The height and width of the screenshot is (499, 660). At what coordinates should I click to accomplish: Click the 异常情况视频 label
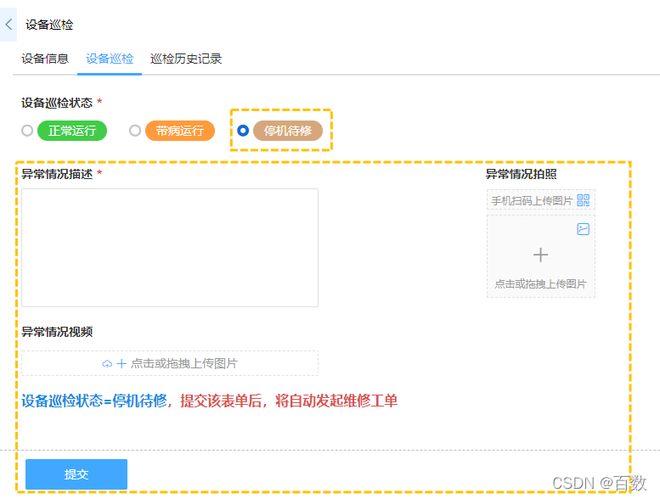coord(57,332)
